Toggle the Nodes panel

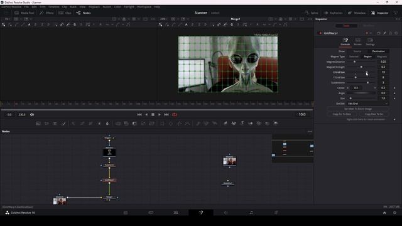pos(84,13)
